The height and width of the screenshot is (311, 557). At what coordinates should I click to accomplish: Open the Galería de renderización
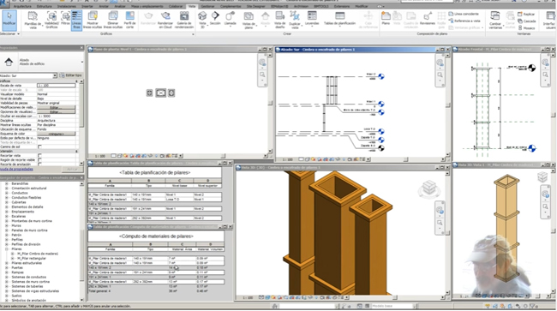pos(184,20)
